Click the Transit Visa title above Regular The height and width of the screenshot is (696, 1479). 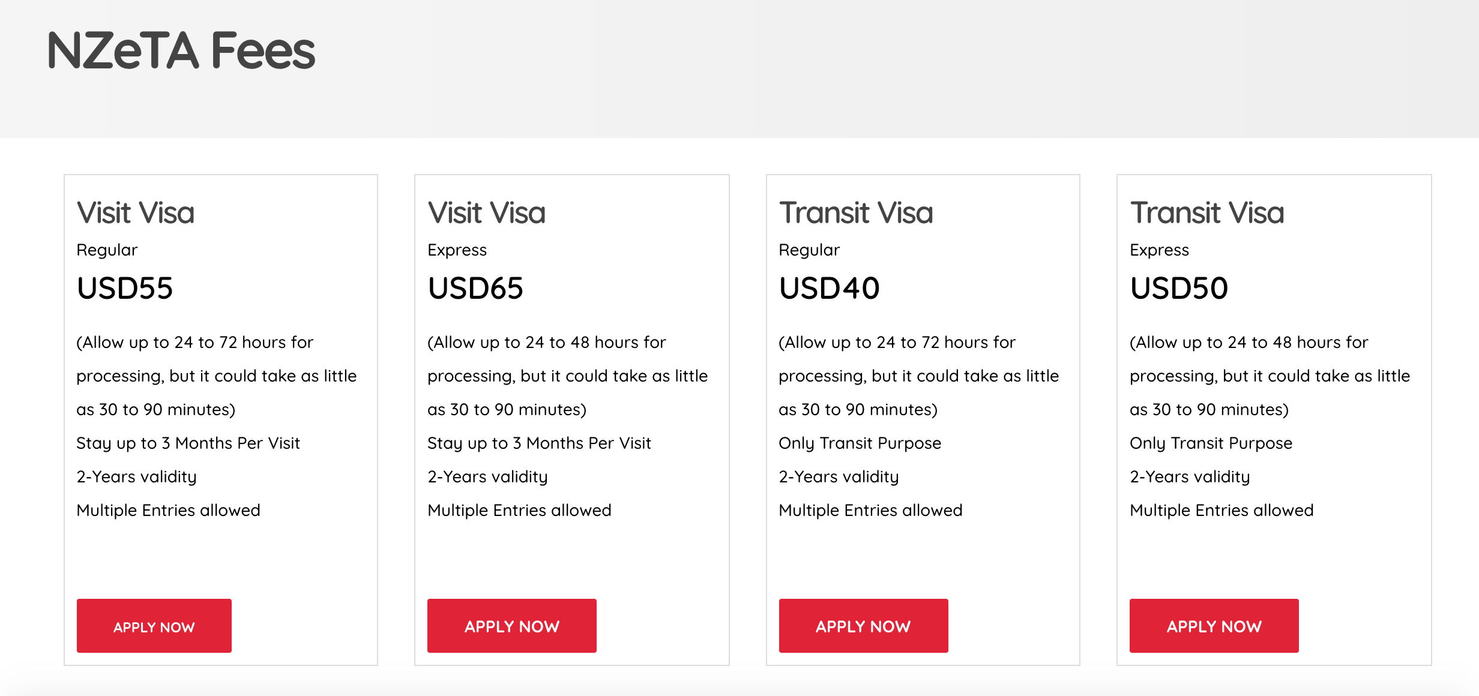coord(856,213)
